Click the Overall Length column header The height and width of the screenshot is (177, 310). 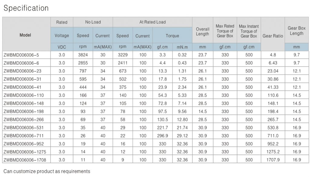(203, 31)
